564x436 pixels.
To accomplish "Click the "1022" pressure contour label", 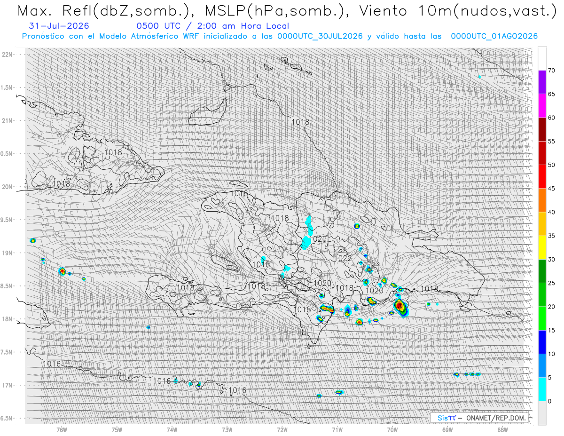I will (x=343, y=259).
